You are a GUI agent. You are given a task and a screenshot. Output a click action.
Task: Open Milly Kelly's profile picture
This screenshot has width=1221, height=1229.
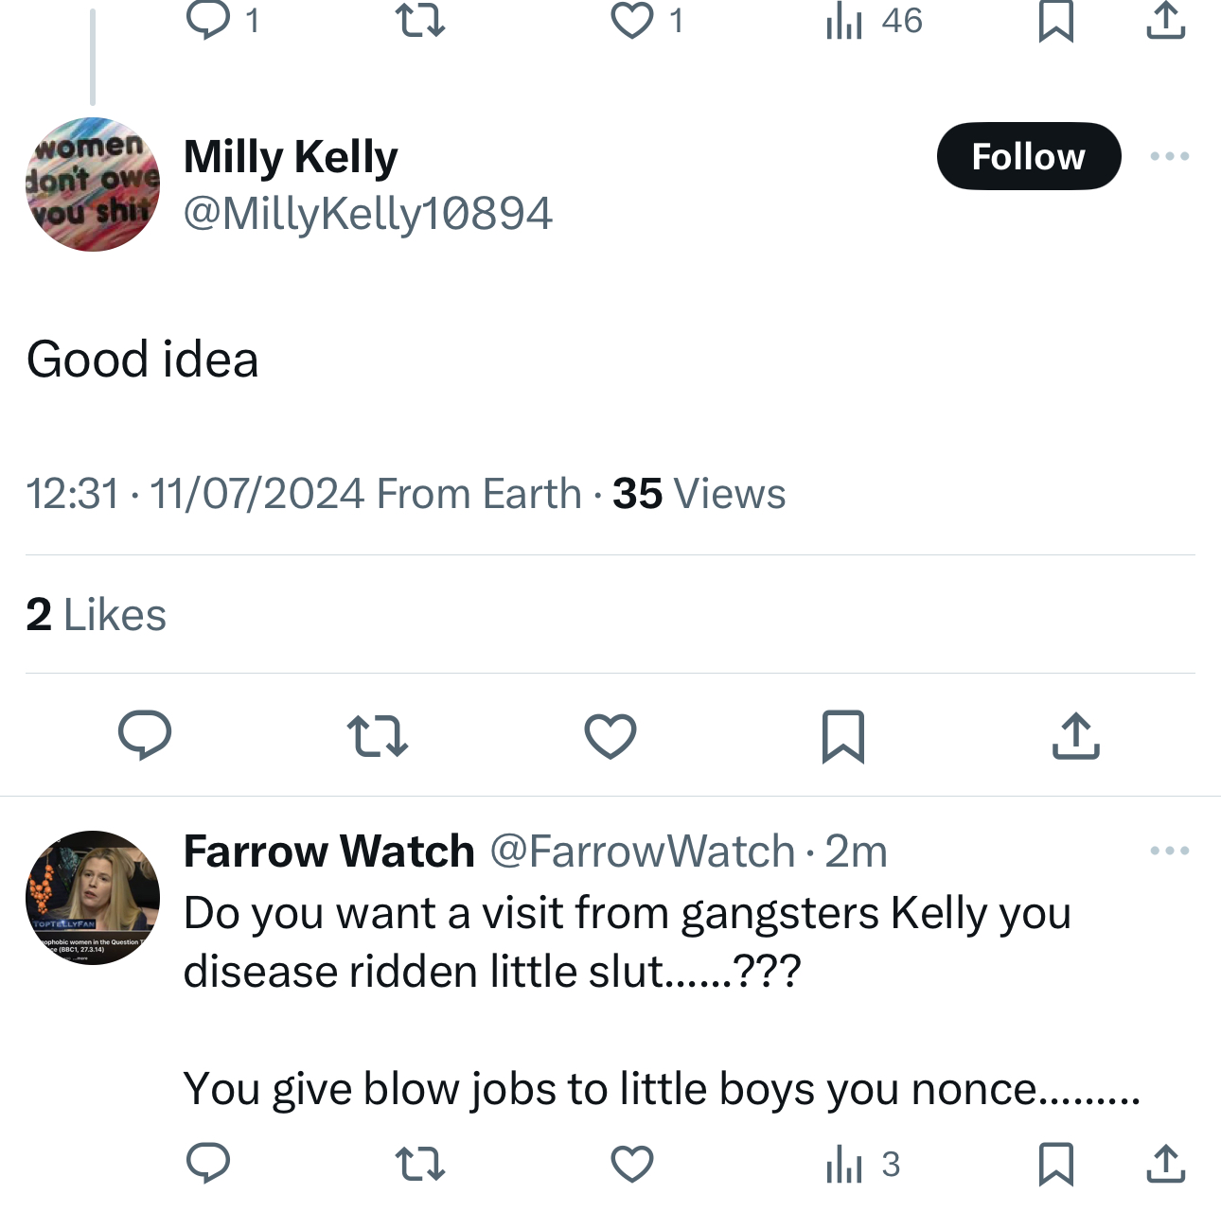pyautogui.click(x=93, y=184)
